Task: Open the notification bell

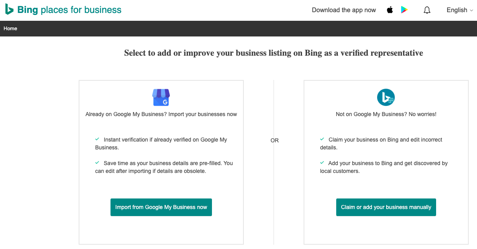Action: 427,10
